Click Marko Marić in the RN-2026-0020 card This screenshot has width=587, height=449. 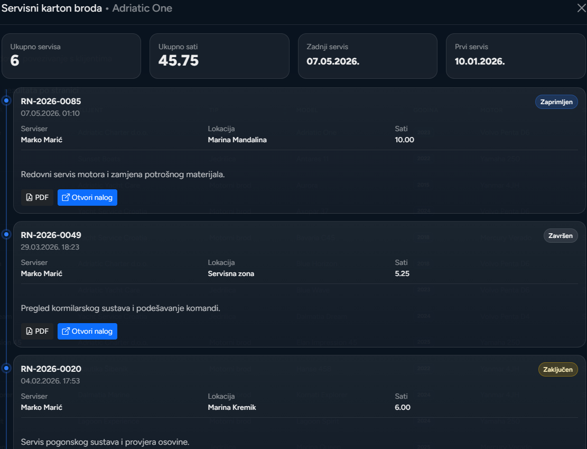pos(42,407)
